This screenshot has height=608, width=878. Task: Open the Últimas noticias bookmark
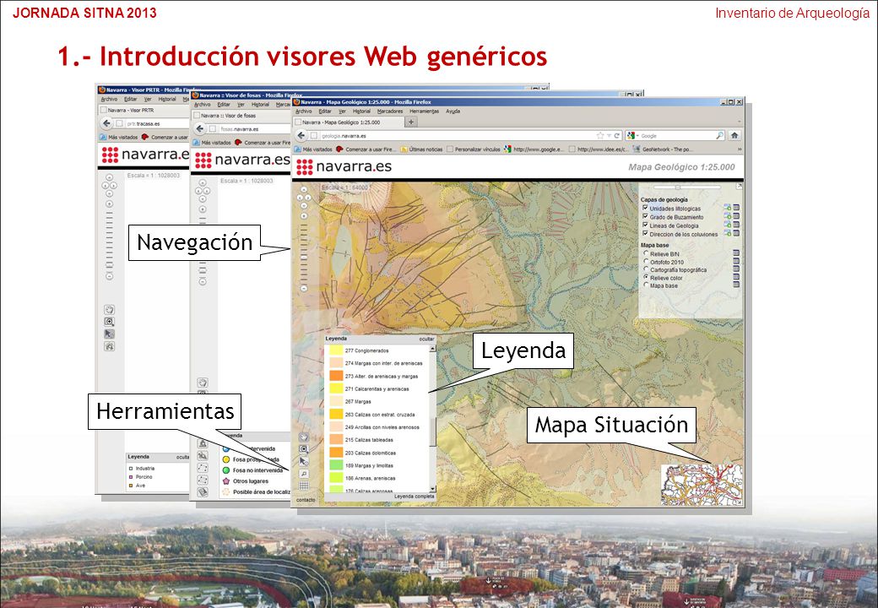pyautogui.click(x=421, y=149)
